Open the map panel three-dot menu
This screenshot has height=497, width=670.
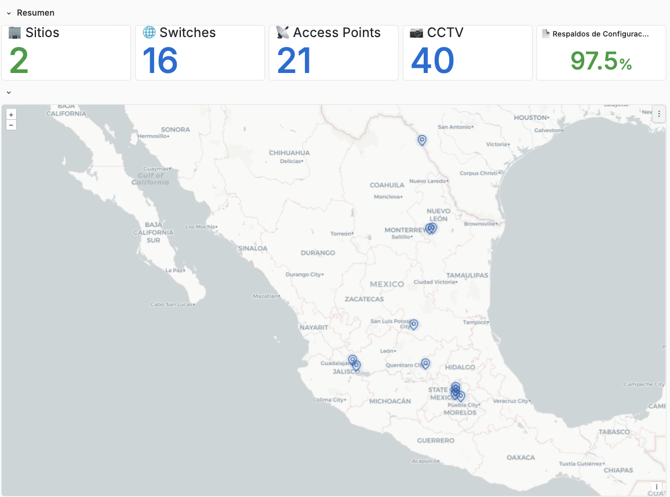(659, 114)
